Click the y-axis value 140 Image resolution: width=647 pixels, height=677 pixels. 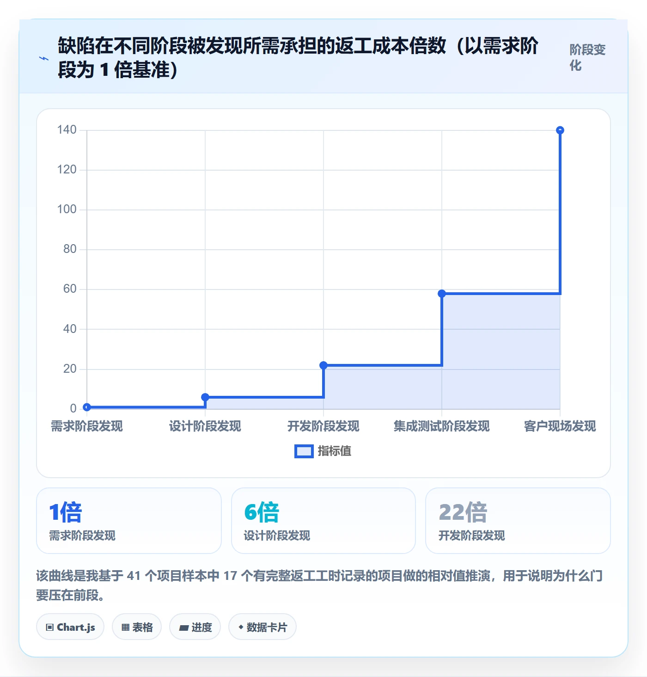[67, 130]
